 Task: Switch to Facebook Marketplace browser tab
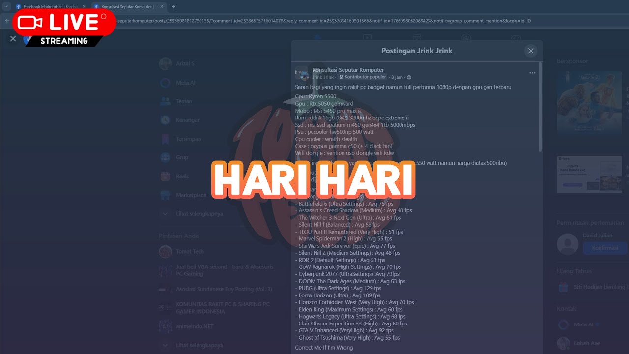click(50, 7)
